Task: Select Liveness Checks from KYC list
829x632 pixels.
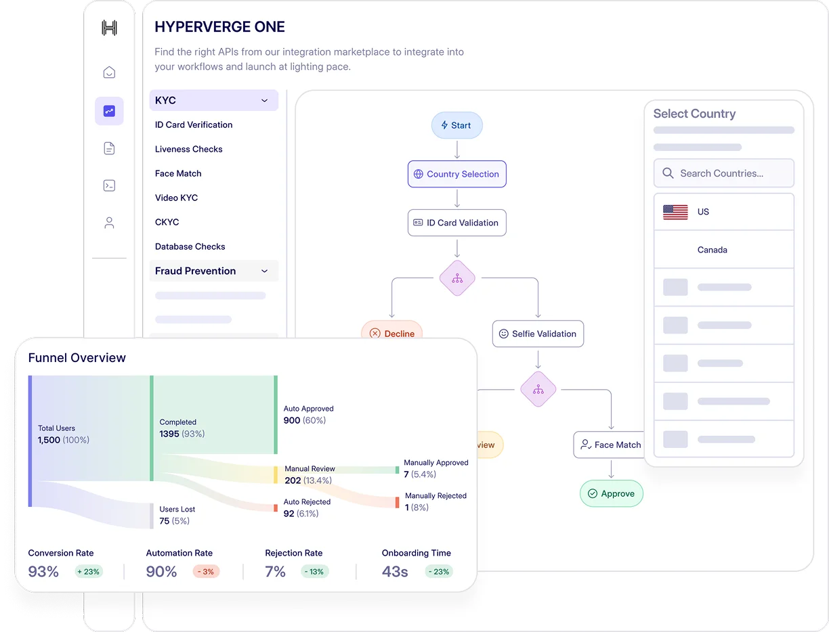Action: pyautogui.click(x=188, y=150)
